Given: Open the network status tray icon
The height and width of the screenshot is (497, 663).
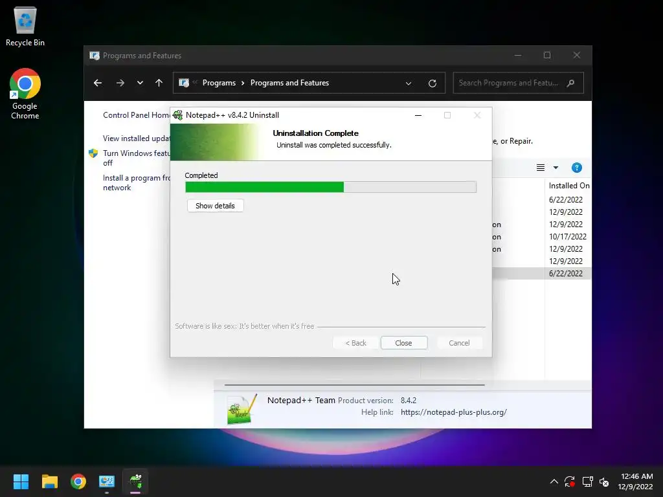Looking at the screenshot, I should pos(587,481).
